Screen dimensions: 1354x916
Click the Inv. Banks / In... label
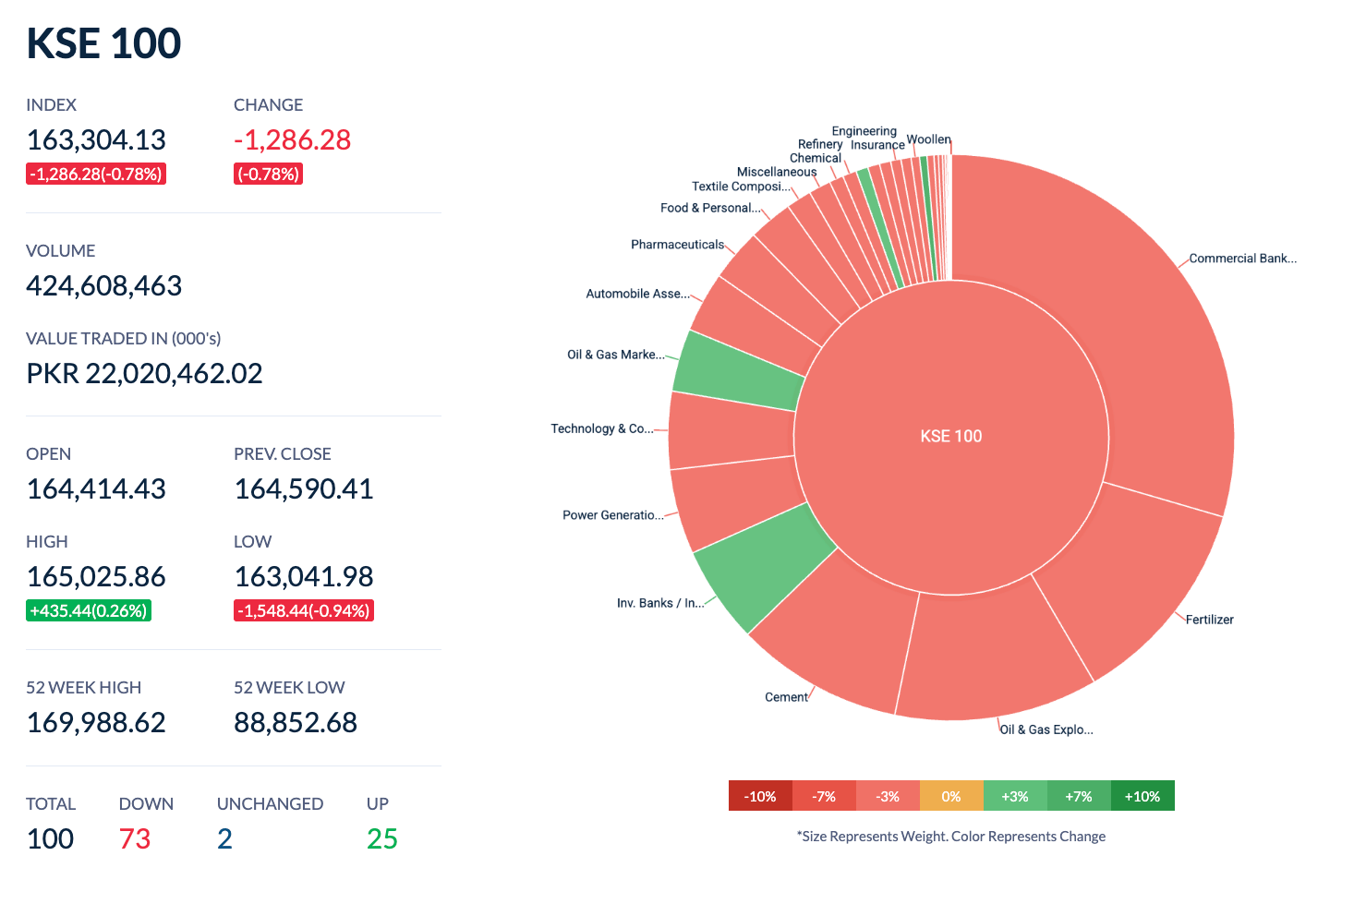tap(660, 603)
